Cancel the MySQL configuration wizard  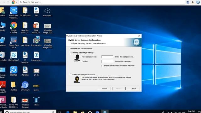pos(133,89)
